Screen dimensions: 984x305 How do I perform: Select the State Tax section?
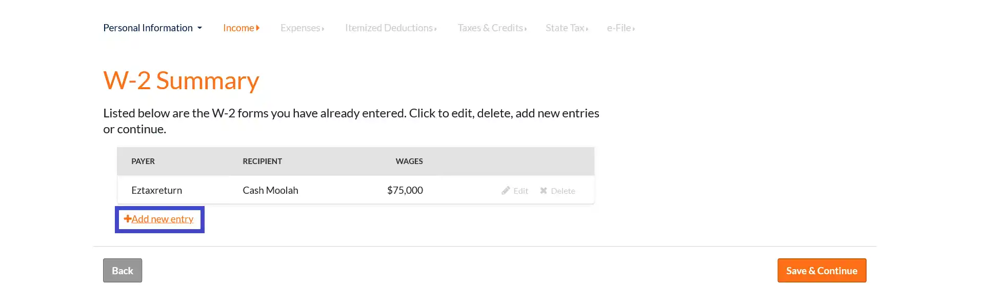click(567, 28)
